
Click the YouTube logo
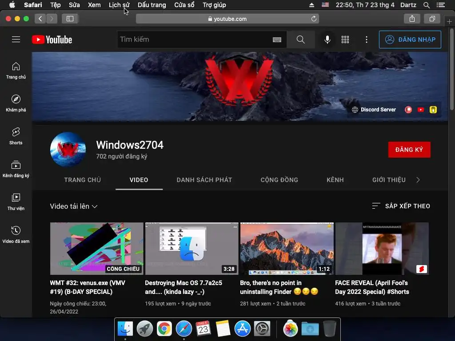[x=52, y=40]
